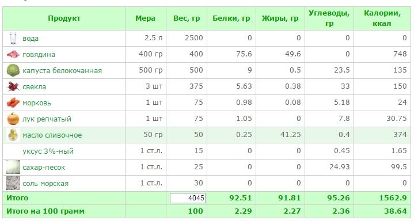Image resolution: width=418 pixels, height=224 pixels.
Task: Click the white cabbage icon
Action: (x=13, y=70)
